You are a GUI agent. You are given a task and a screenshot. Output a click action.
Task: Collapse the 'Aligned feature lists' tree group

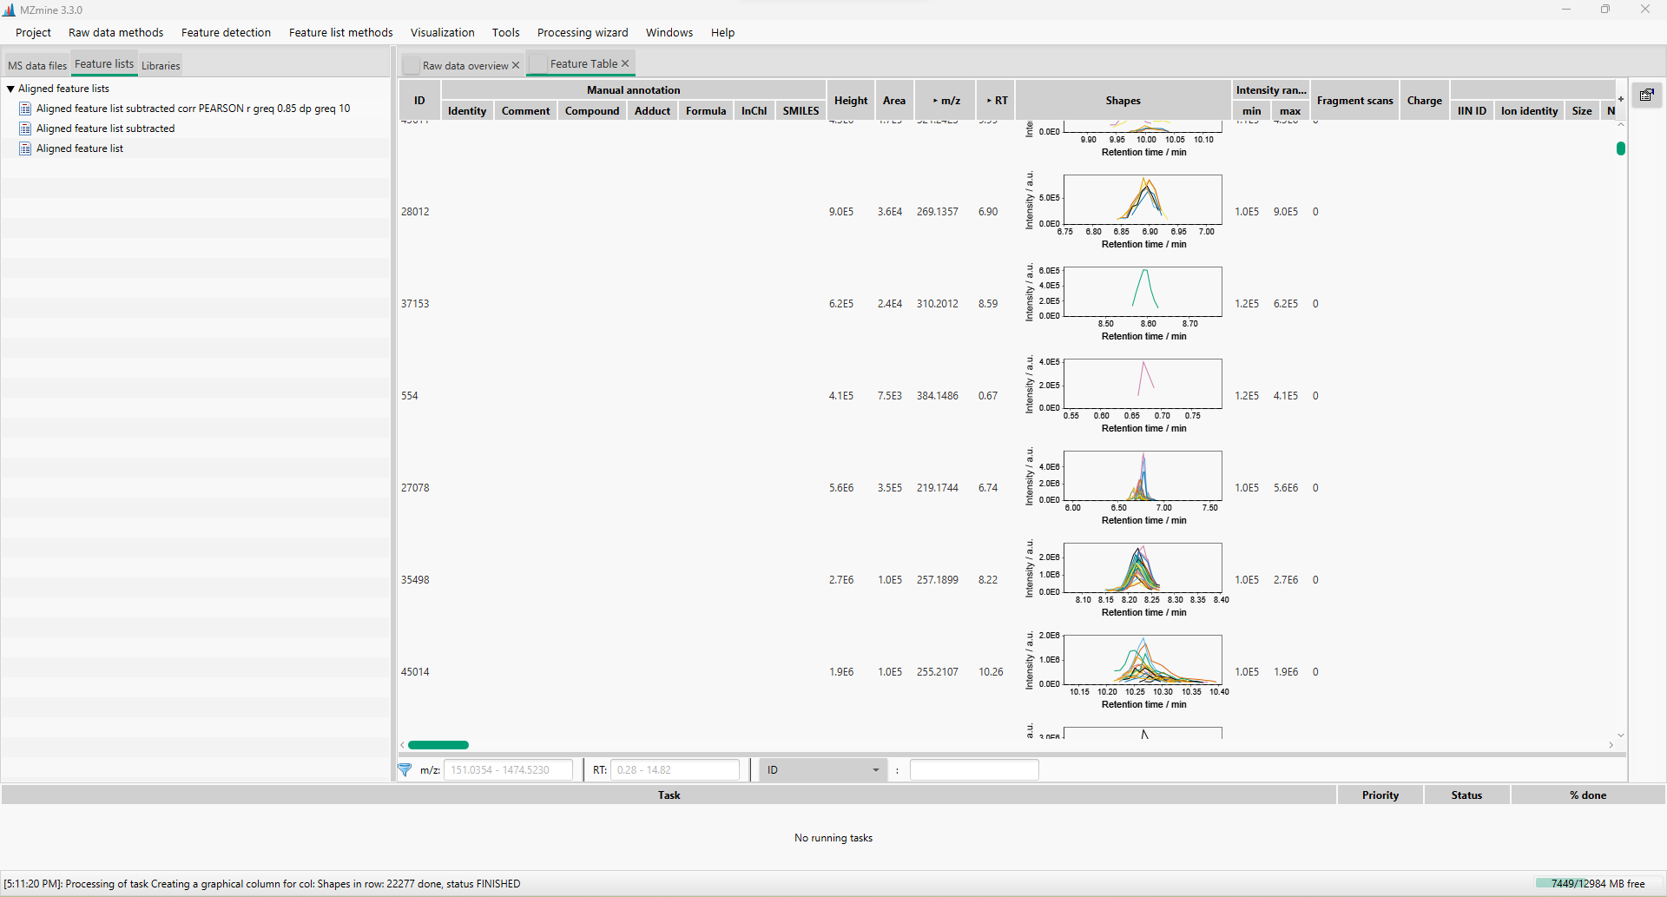[x=10, y=88]
